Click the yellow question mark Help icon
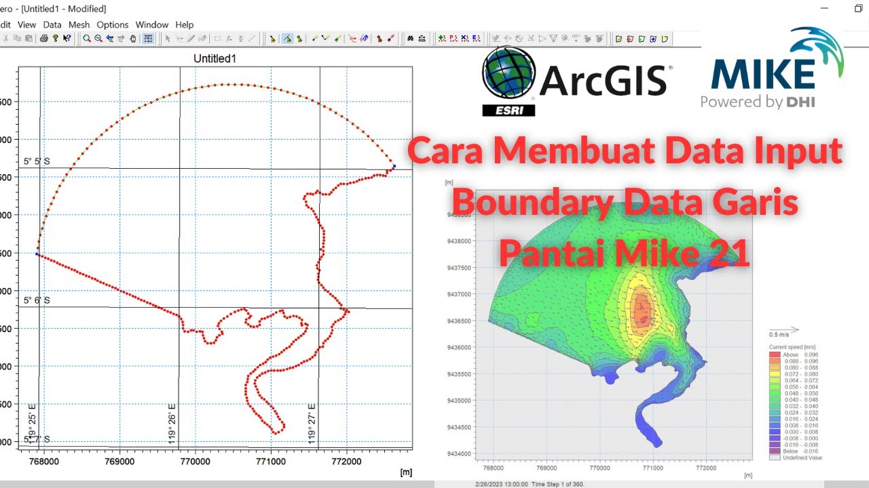The width and height of the screenshot is (869, 488). coord(55,39)
